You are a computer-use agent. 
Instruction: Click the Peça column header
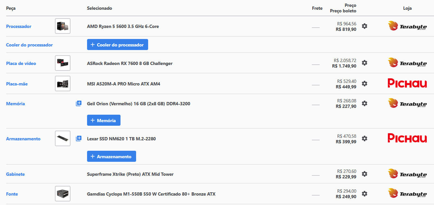click(x=11, y=8)
